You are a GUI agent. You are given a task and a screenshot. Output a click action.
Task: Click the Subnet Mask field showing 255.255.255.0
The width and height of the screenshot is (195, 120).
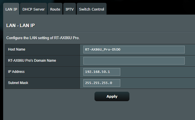pyautogui.click(x=102, y=83)
